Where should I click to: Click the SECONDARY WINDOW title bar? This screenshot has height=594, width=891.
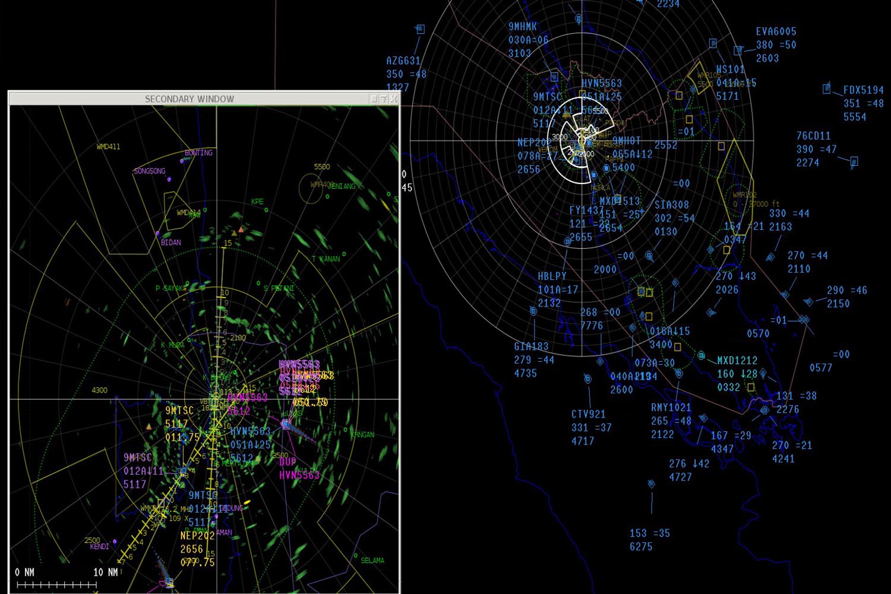point(189,99)
